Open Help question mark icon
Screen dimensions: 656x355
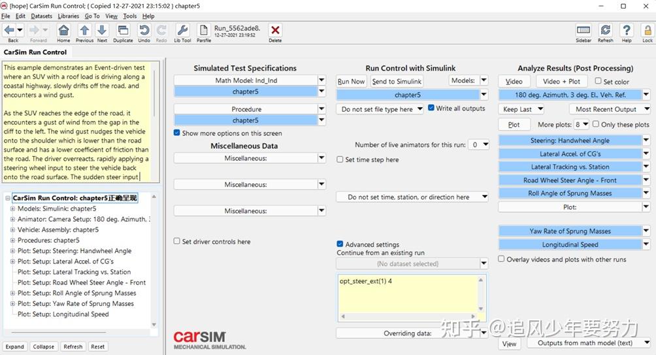click(627, 30)
